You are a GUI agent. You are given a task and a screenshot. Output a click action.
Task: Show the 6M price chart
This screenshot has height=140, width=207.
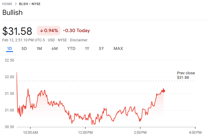click(54, 48)
